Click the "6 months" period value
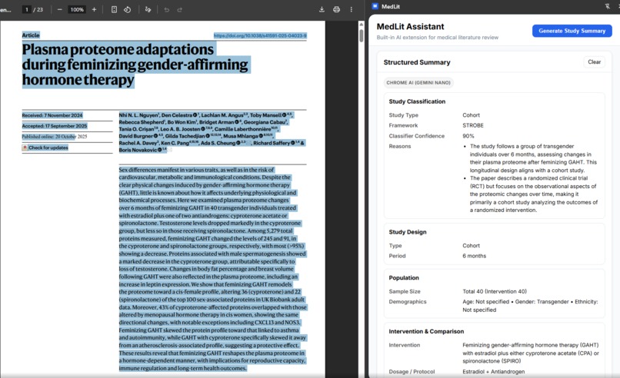620x378 pixels. (x=474, y=256)
